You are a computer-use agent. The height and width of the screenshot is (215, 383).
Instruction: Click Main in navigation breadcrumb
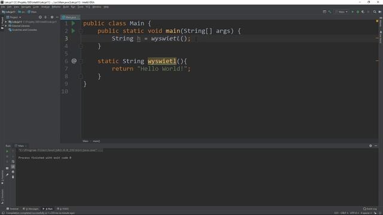32,12
